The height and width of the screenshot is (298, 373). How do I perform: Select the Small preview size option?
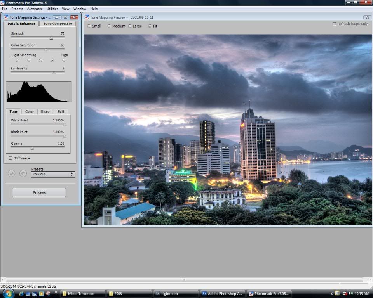click(x=89, y=26)
